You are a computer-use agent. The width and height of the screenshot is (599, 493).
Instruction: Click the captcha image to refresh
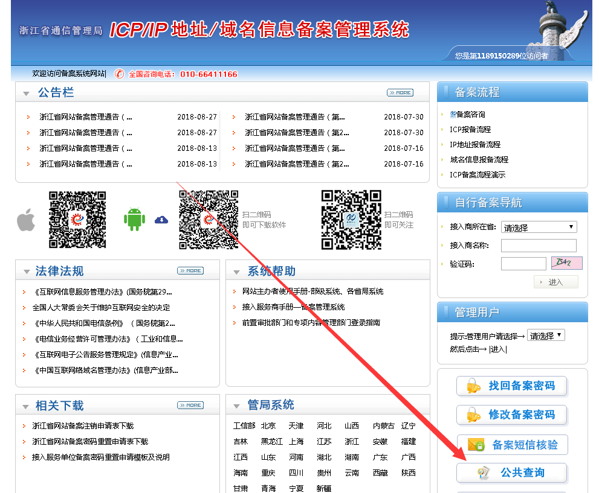[566, 263]
